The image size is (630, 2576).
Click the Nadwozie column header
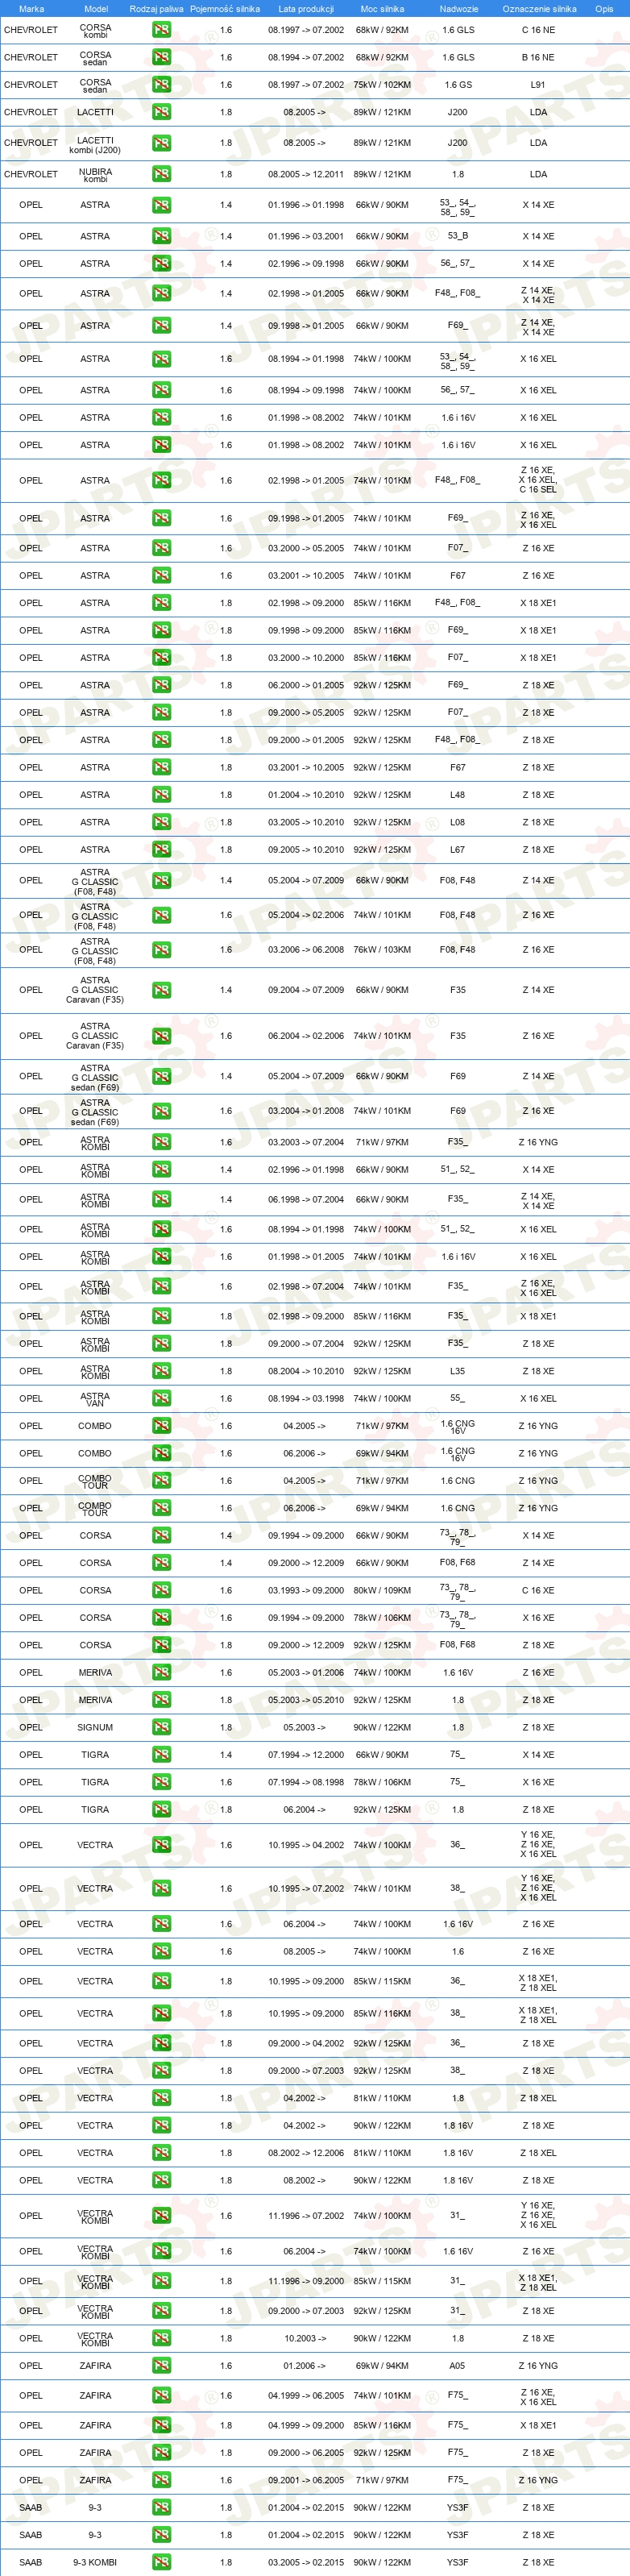point(459,9)
